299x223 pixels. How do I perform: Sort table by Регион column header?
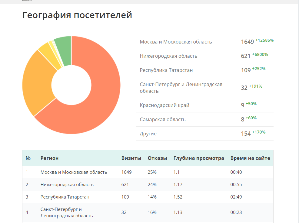coord(49,158)
